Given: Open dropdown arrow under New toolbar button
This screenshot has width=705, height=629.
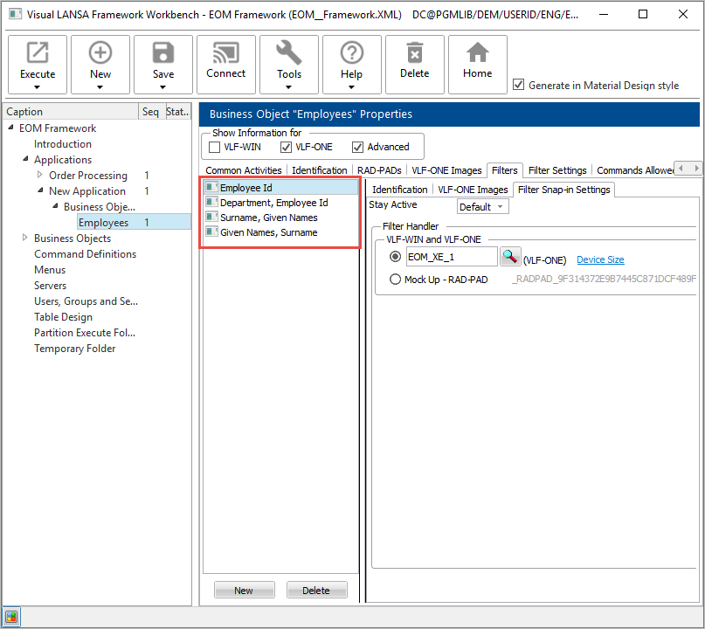Looking at the screenshot, I should [100, 87].
